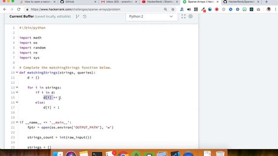This screenshot has height=156, width=278.
Task: Click the 'import sys' line 7
Action: coord(30,58)
